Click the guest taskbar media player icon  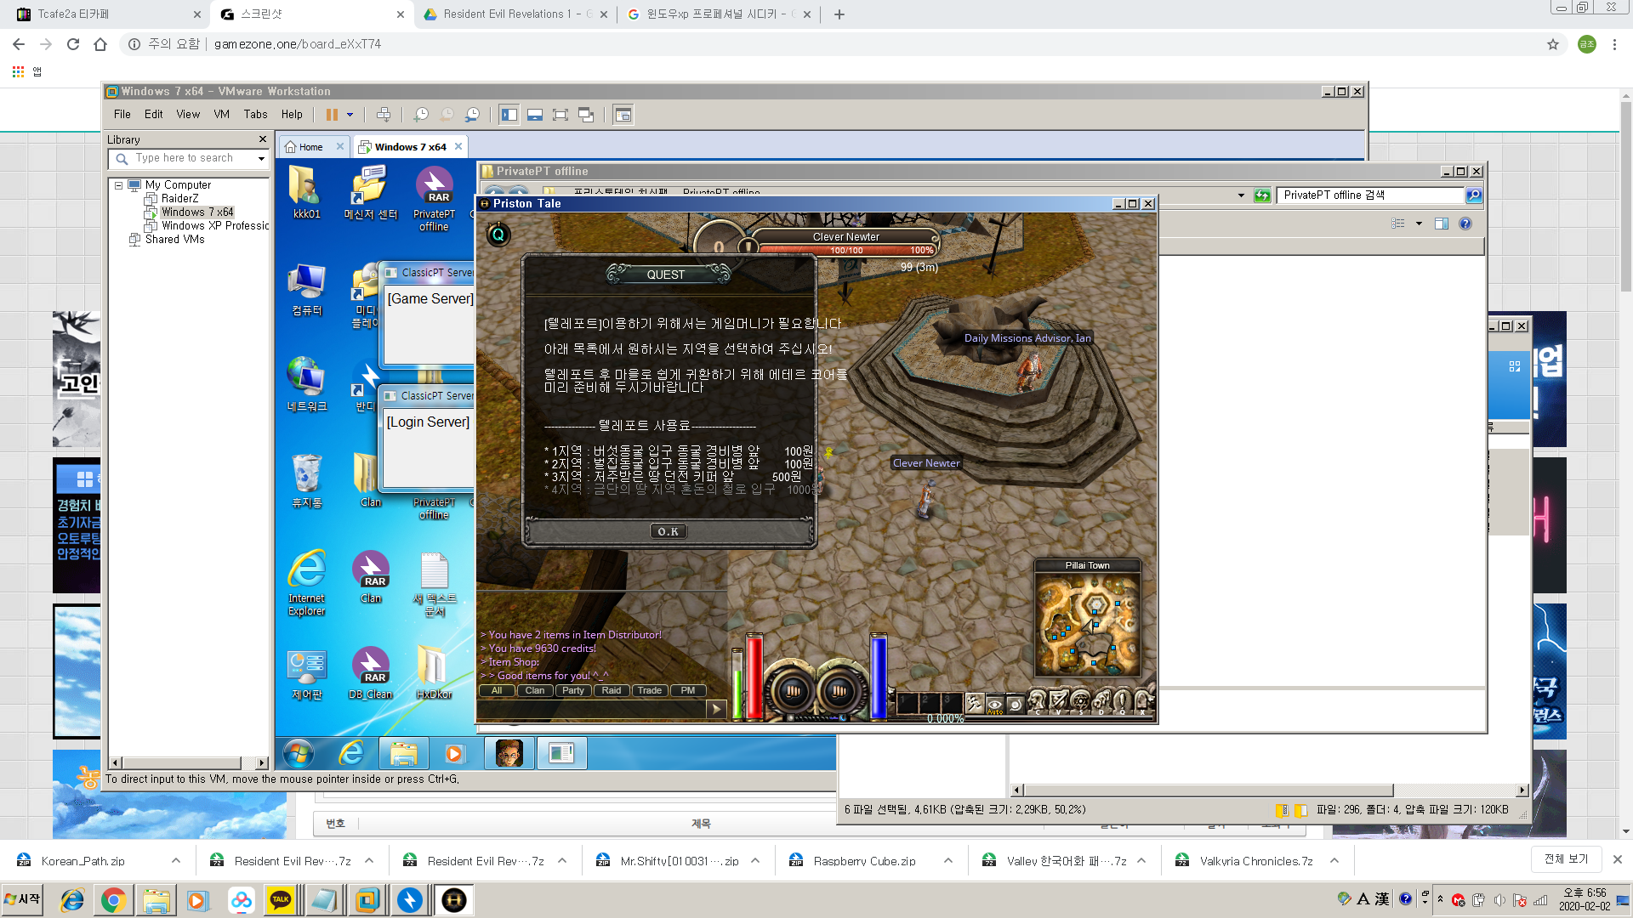(x=455, y=753)
